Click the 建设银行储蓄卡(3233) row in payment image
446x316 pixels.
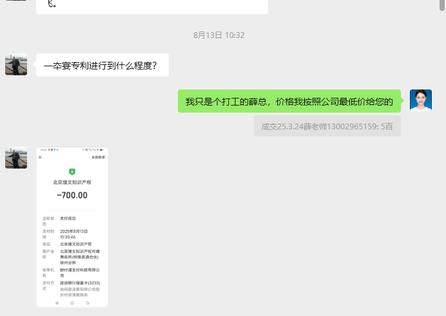pos(80,283)
